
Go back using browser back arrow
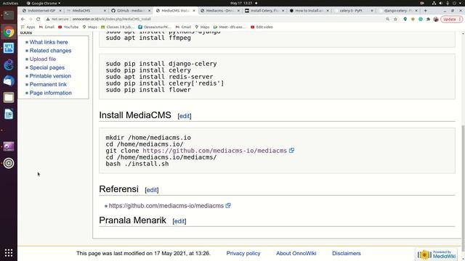point(23,19)
